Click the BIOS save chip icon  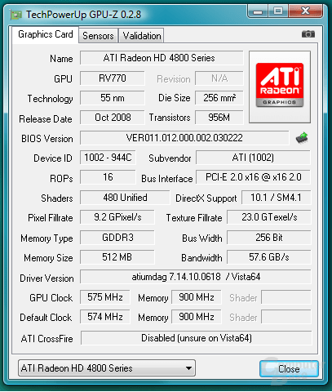302,138
